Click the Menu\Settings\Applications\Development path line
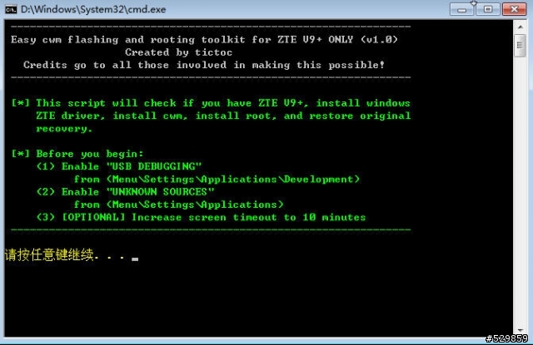The image size is (533, 345). click(217, 179)
